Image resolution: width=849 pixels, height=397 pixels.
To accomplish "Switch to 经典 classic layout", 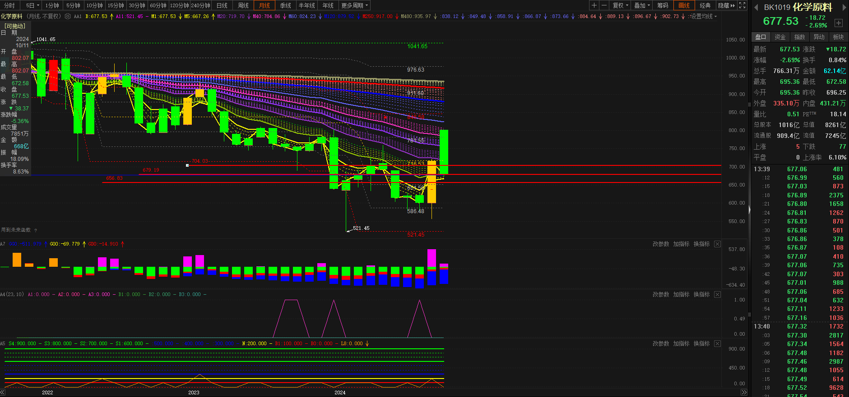I will pos(705,5).
